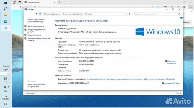Open Панель управления breadcrumb
This screenshot has width=194, height=108.
coord(52,14)
